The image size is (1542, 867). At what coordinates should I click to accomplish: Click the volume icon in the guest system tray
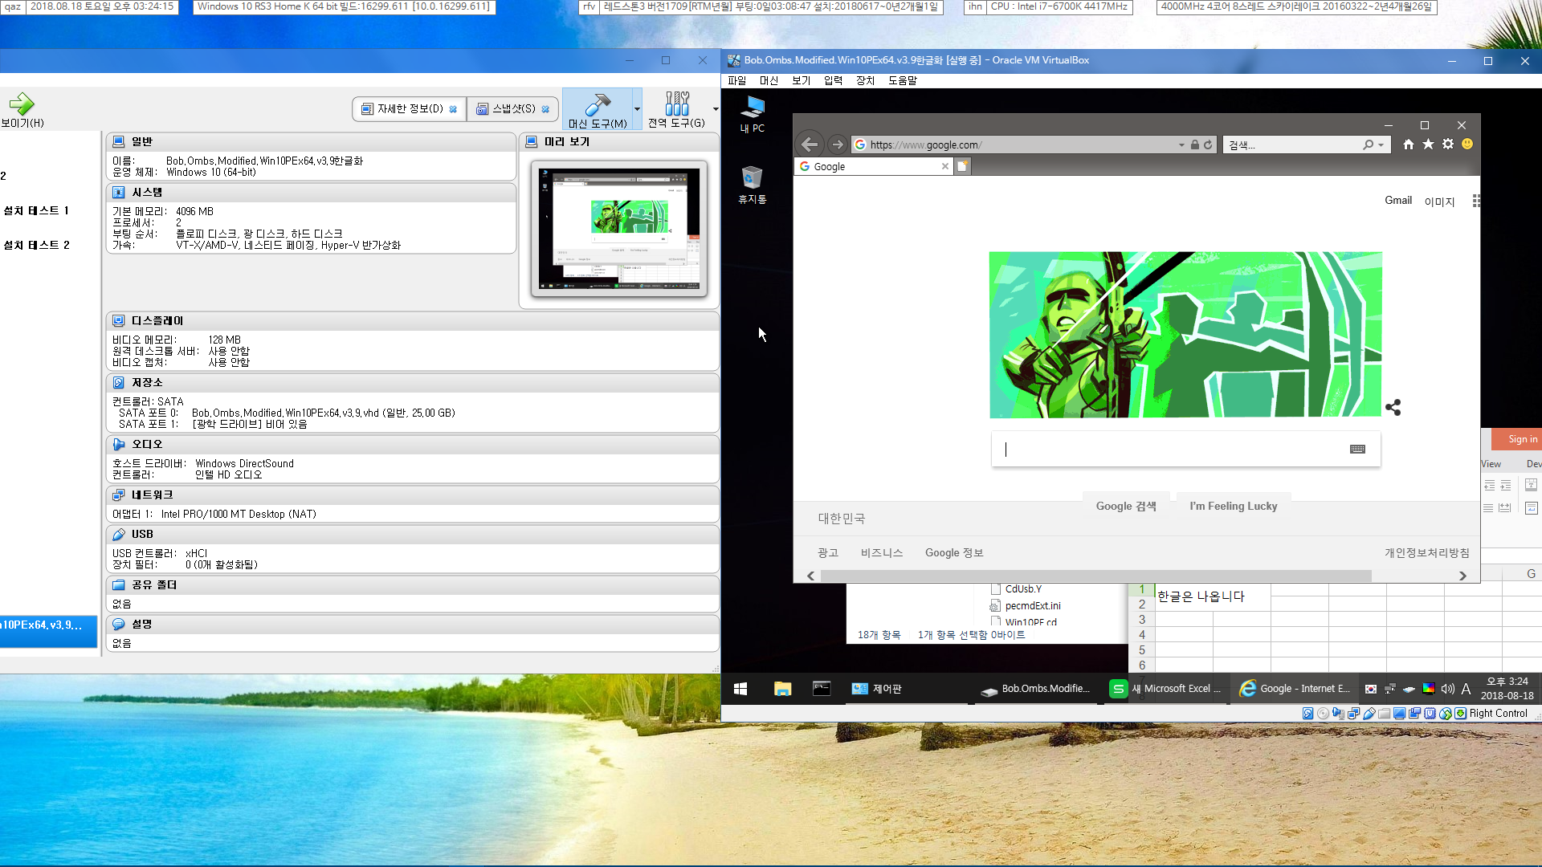click(1447, 689)
